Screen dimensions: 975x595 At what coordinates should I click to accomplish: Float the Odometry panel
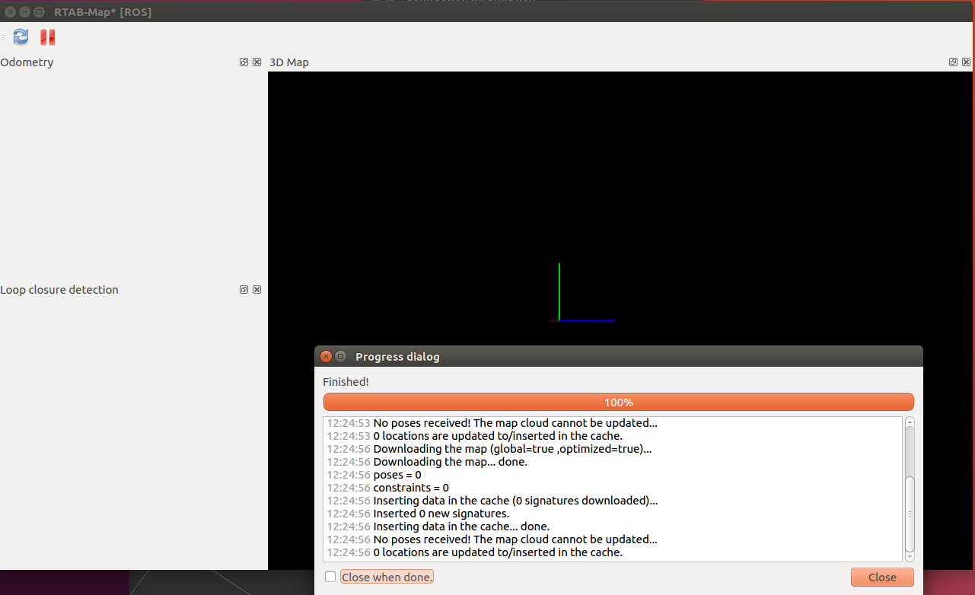point(244,62)
